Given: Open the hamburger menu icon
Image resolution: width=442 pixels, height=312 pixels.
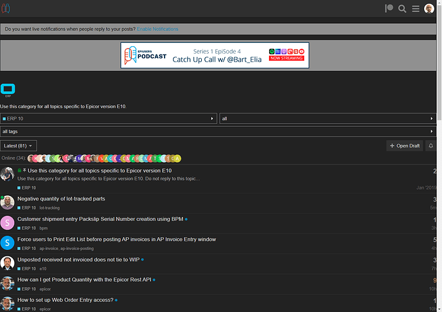Looking at the screenshot, I should coord(416,9).
